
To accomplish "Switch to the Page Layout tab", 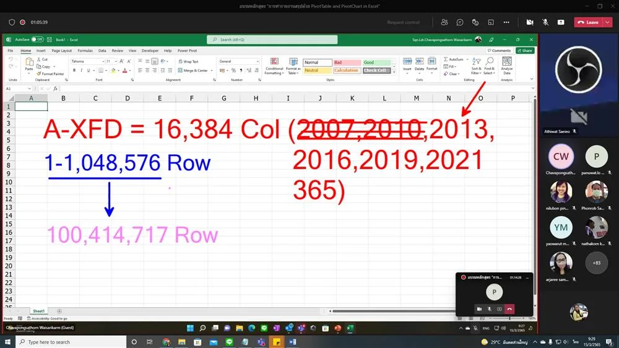I will (61, 51).
